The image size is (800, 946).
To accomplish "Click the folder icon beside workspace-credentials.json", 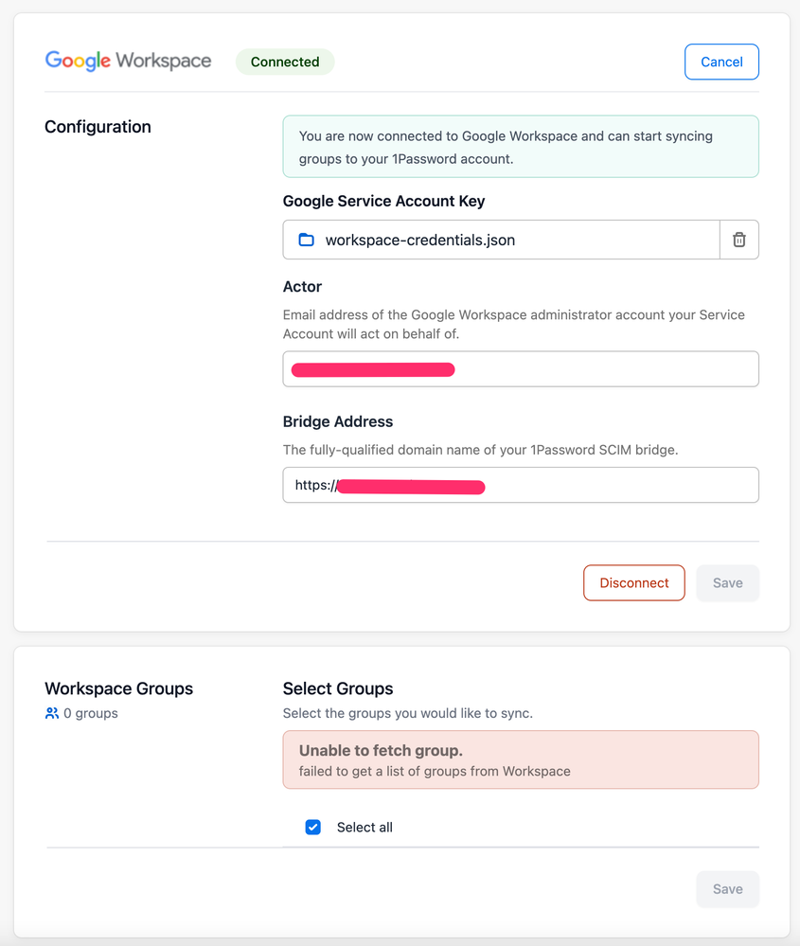I will coord(306,240).
